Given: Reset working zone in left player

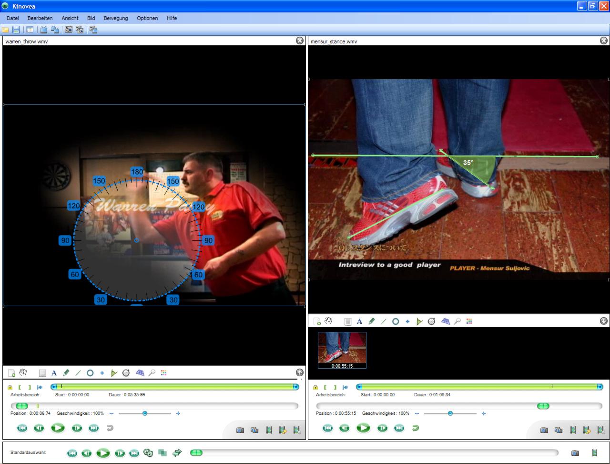Looking at the screenshot, I should [40, 387].
